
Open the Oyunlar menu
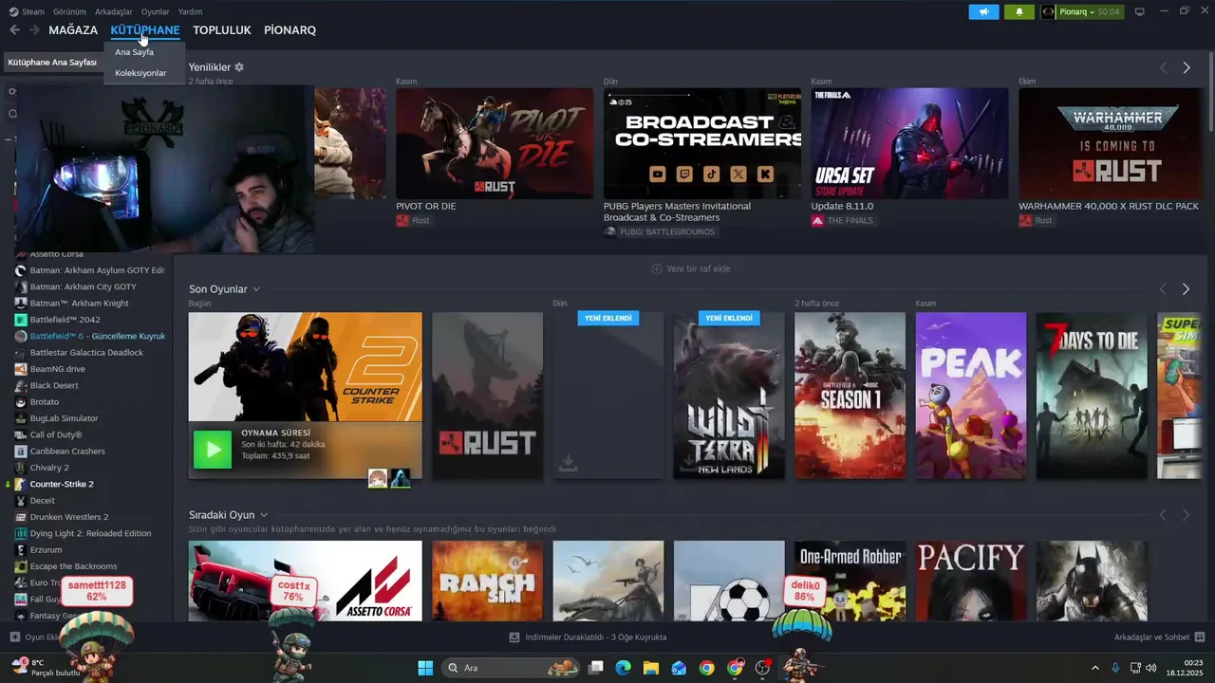(x=156, y=11)
